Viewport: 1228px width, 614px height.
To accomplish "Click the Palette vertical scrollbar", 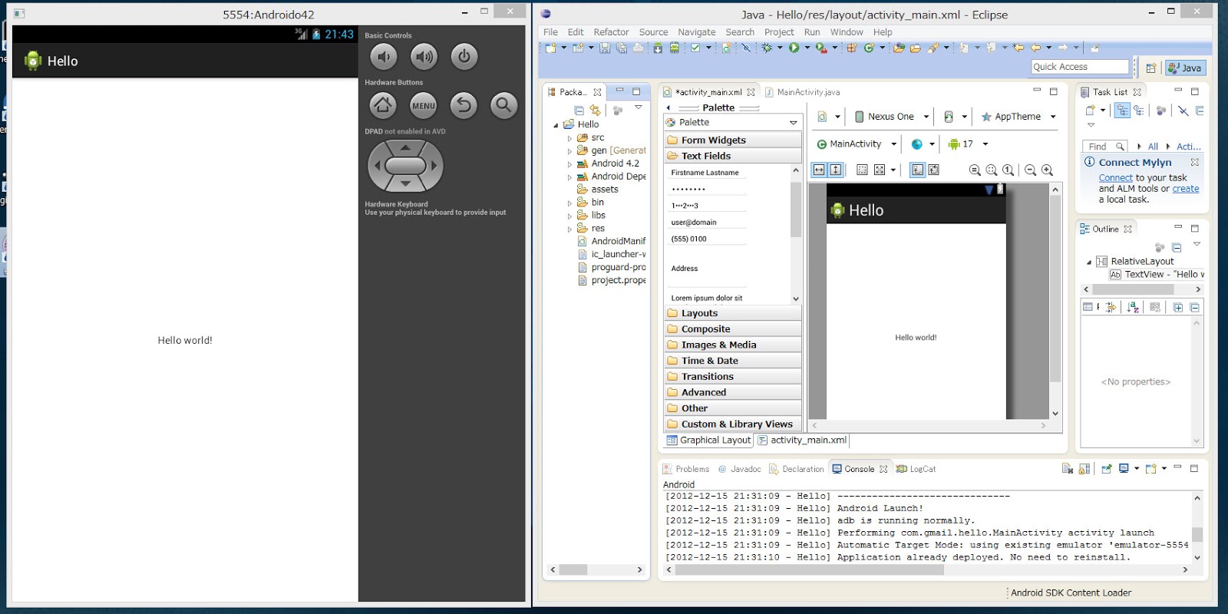I will tap(795, 234).
